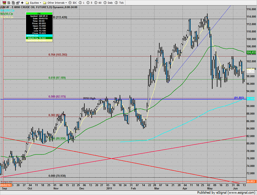Open the Equities dropdown arrow
The image size is (257, 195).
[40, 3]
